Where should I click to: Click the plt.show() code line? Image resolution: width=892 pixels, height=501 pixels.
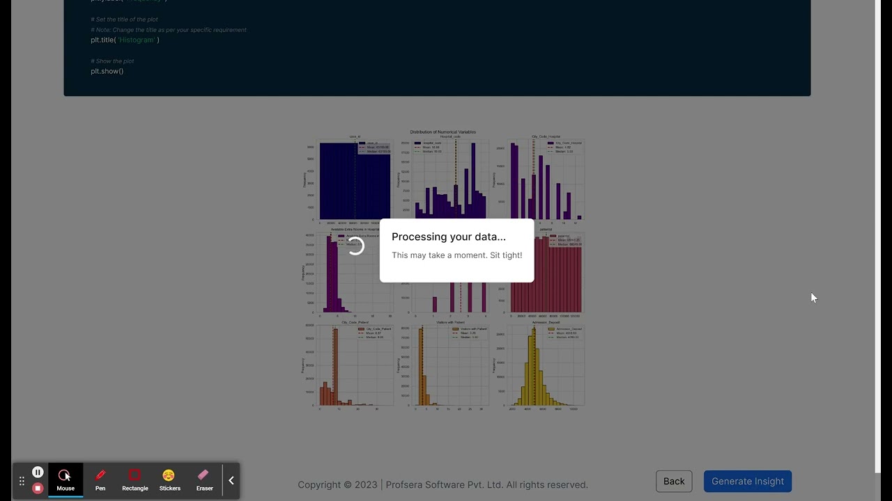[x=107, y=71]
